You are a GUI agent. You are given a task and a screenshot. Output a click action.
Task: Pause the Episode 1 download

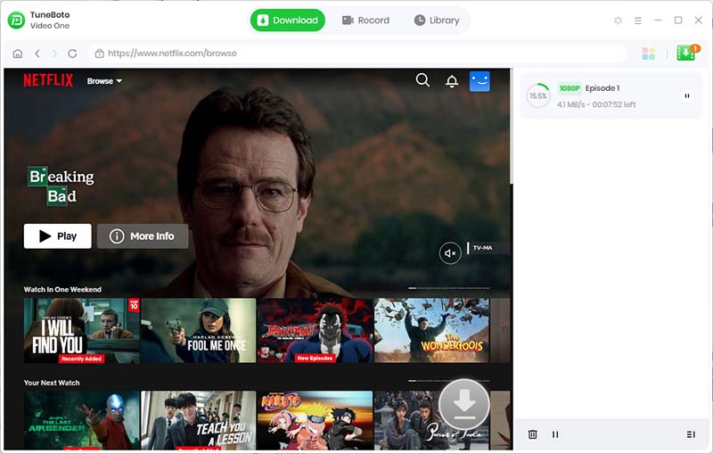686,96
